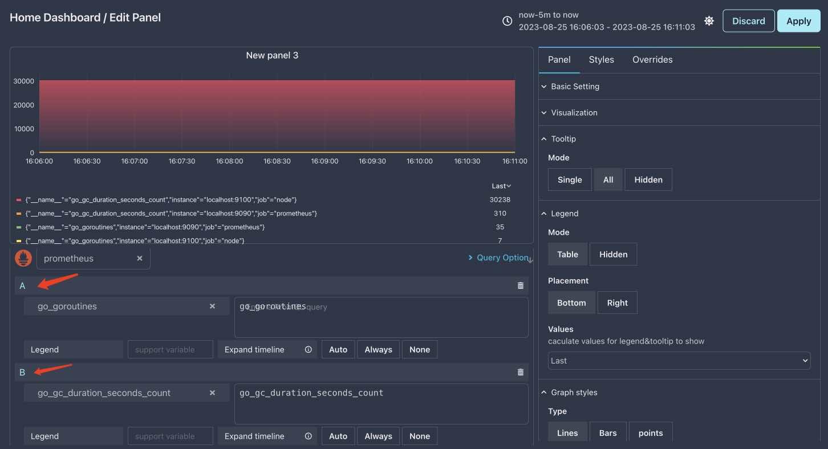Switch to the Styles tab
The height and width of the screenshot is (449, 828).
[x=601, y=59]
